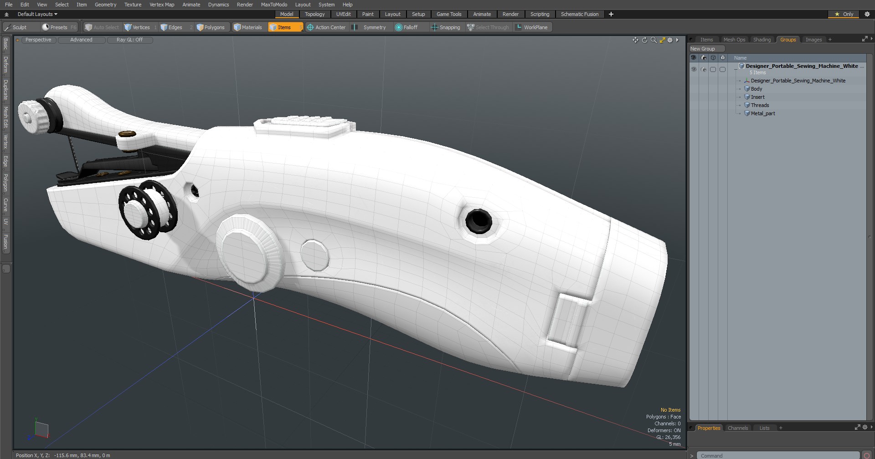Select the Metal_part mesh item
Viewport: 875px width, 459px height.
pyautogui.click(x=763, y=113)
